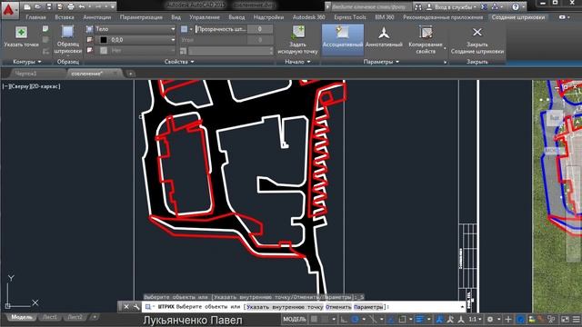Screen dimensions: 582x327
Task: Expand the Параметры panel
Action: tap(381, 62)
